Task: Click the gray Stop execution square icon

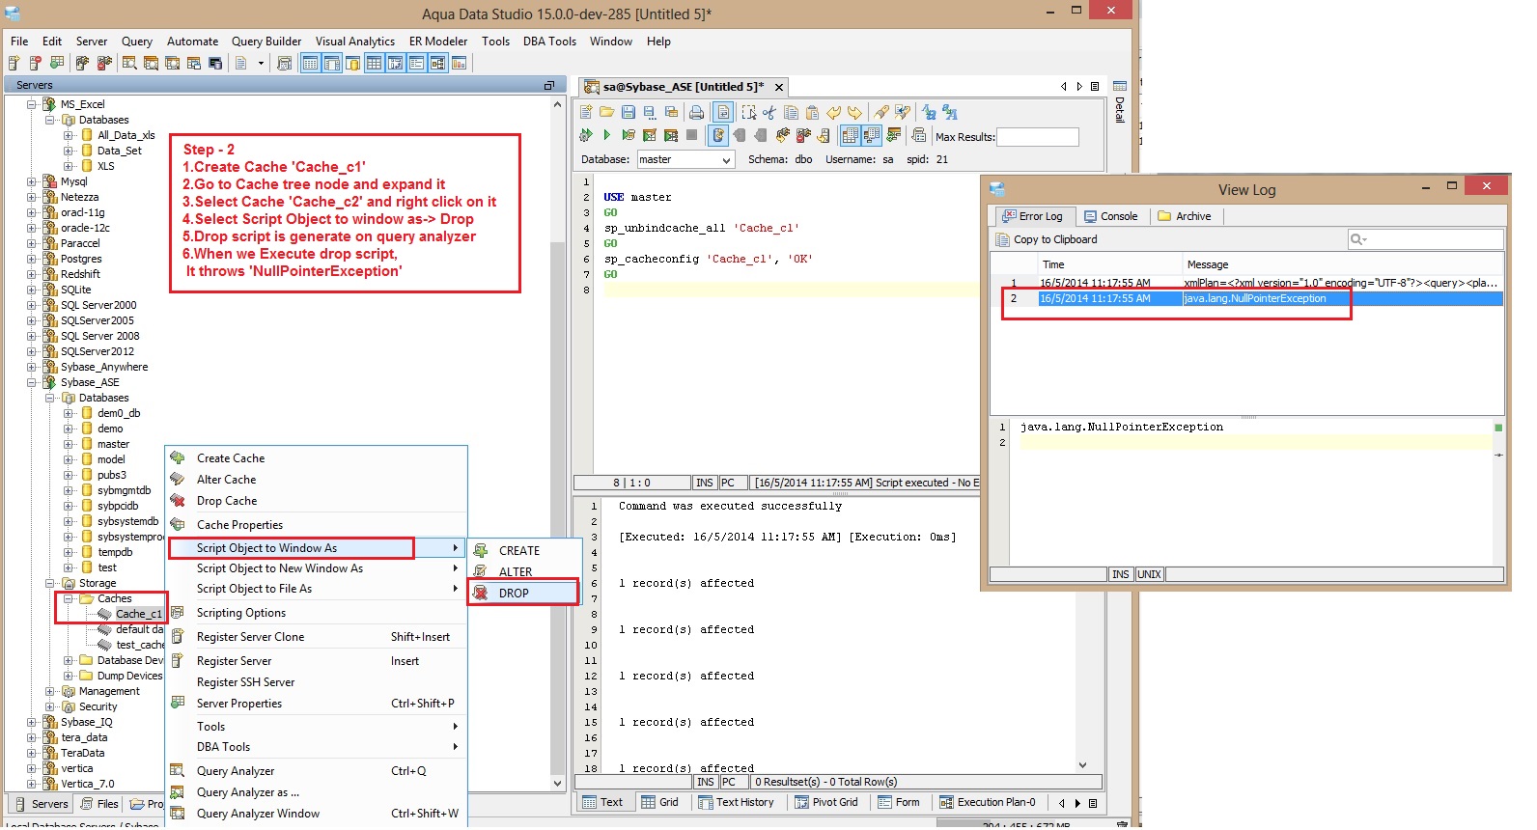Action: point(691,135)
